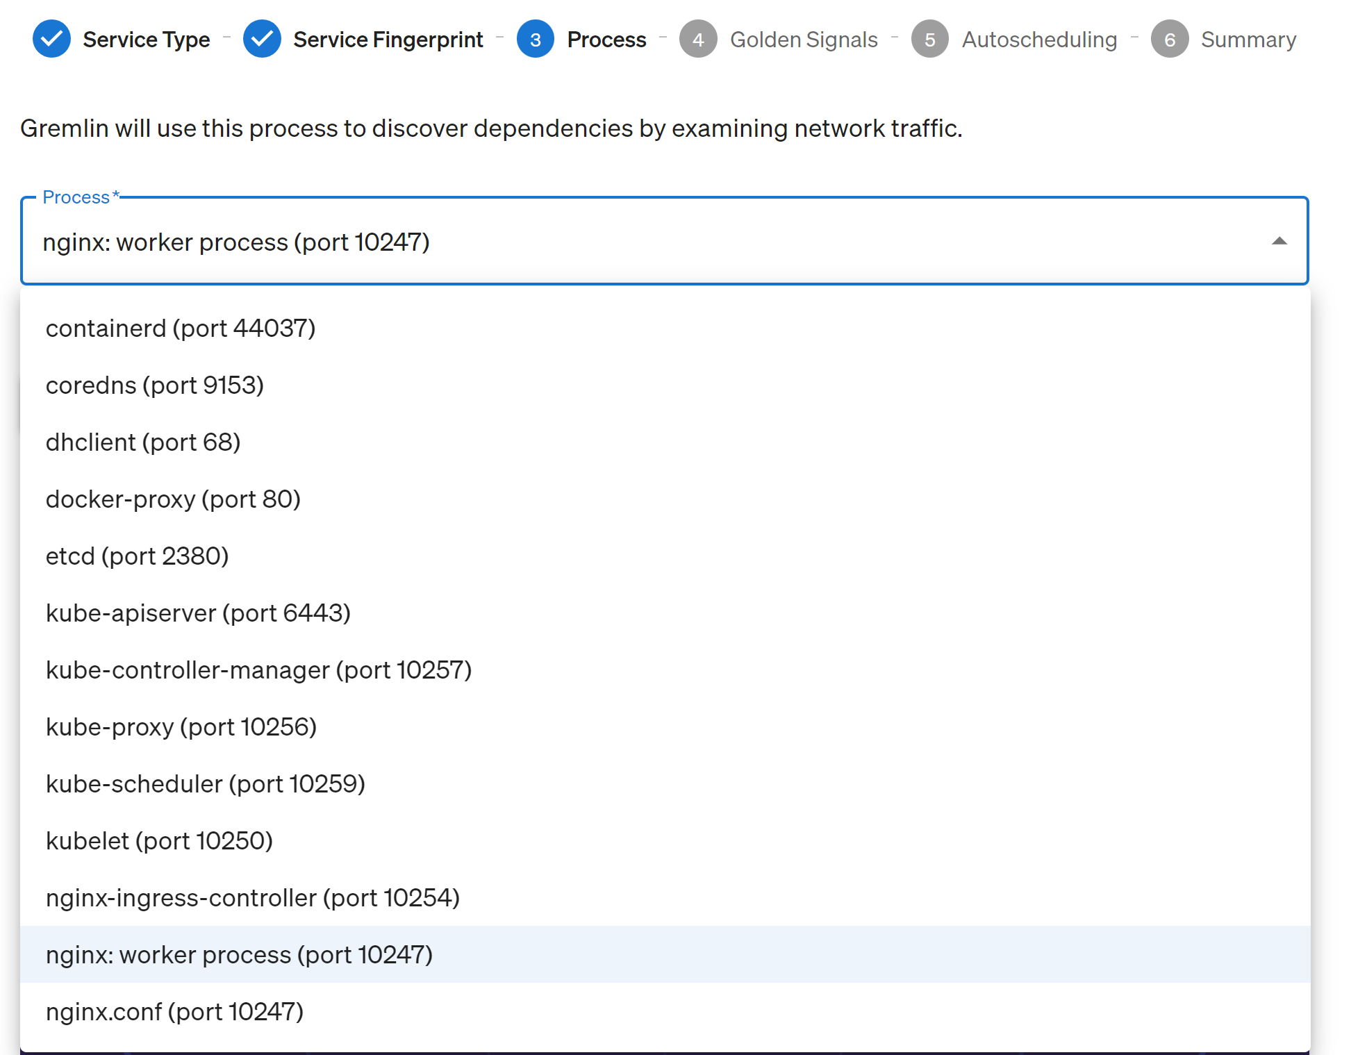The height and width of the screenshot is (1055, 1367).
Task: Choose coredns (port 9153) option
Action: [x=665, y=385]
